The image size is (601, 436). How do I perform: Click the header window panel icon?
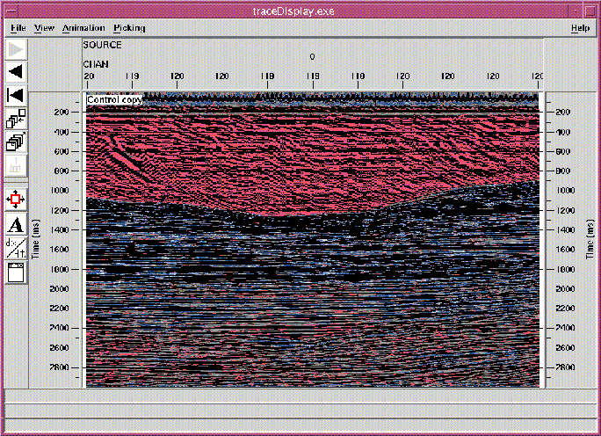pos(16,272)
